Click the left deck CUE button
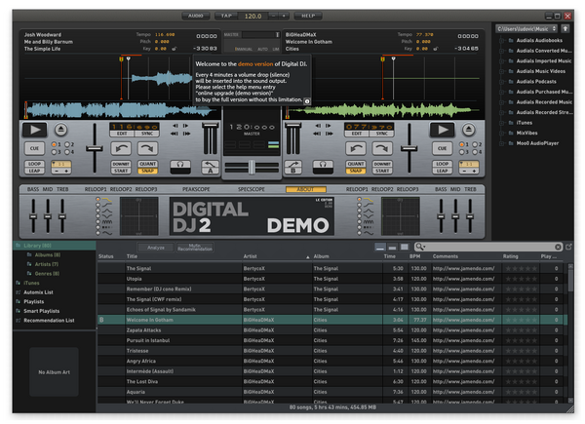Image resolution: width=585 pixels, height=424 pixels. coord(34,148)
